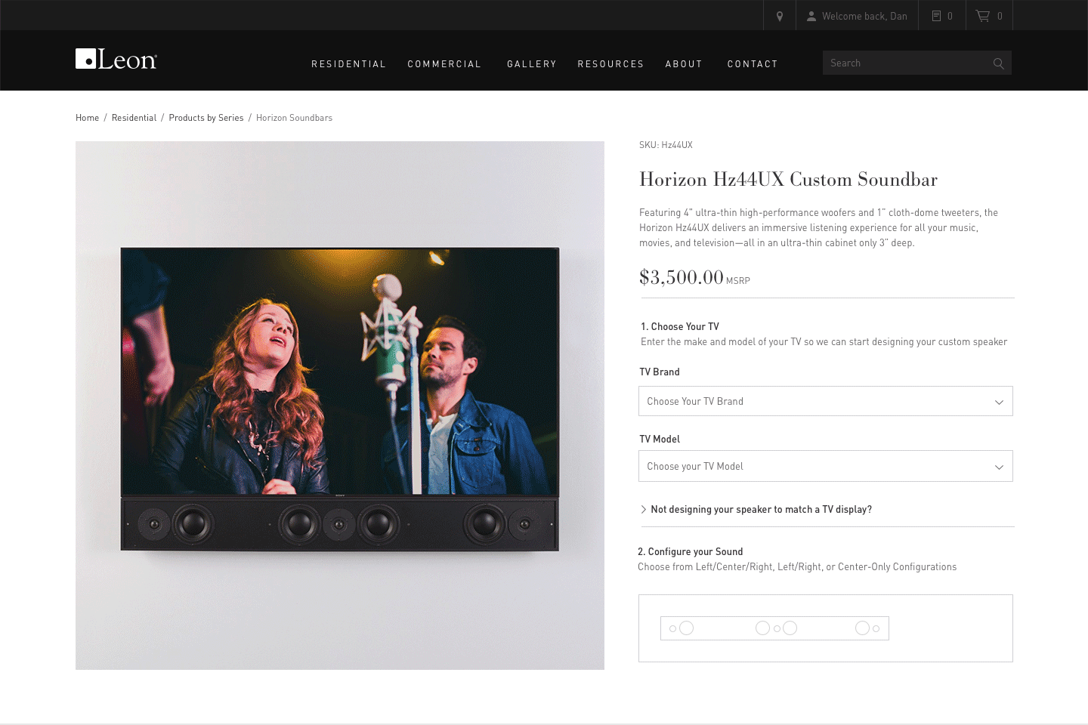Click the TV Model label

[x=660, y=440]
